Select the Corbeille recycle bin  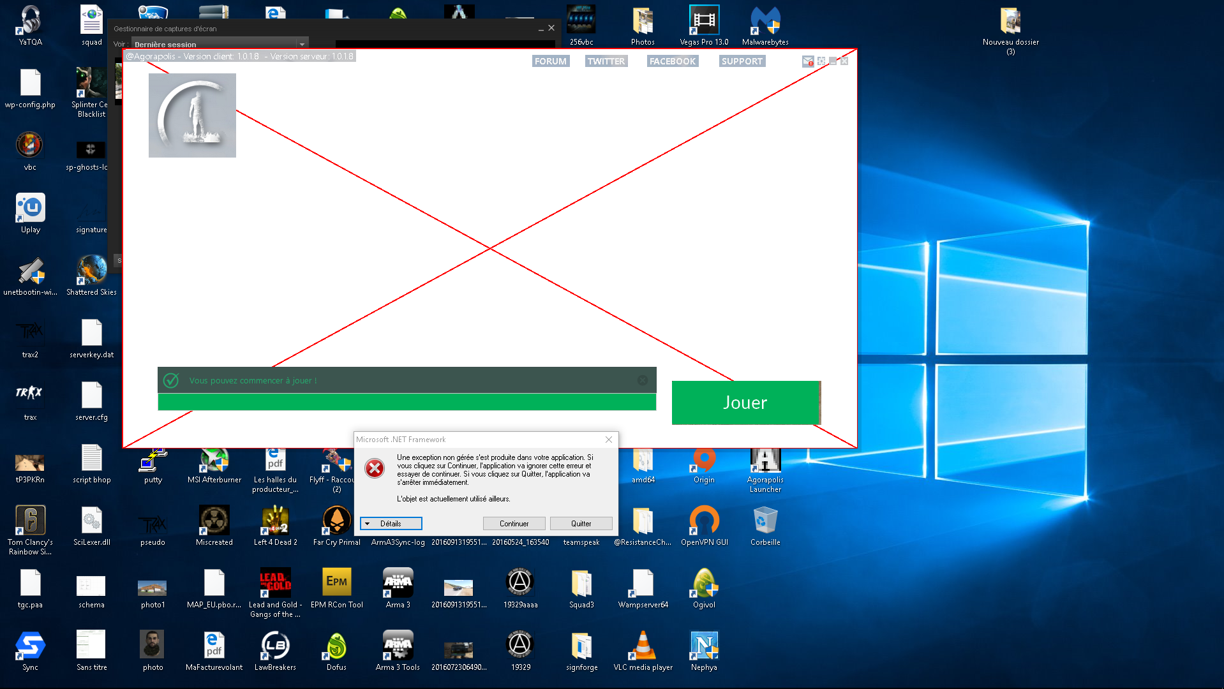[765, 526]
